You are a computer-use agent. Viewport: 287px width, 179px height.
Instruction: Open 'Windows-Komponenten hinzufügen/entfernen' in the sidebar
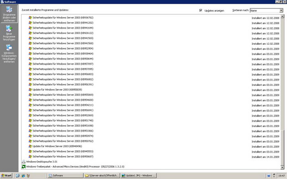click(9, 53)
